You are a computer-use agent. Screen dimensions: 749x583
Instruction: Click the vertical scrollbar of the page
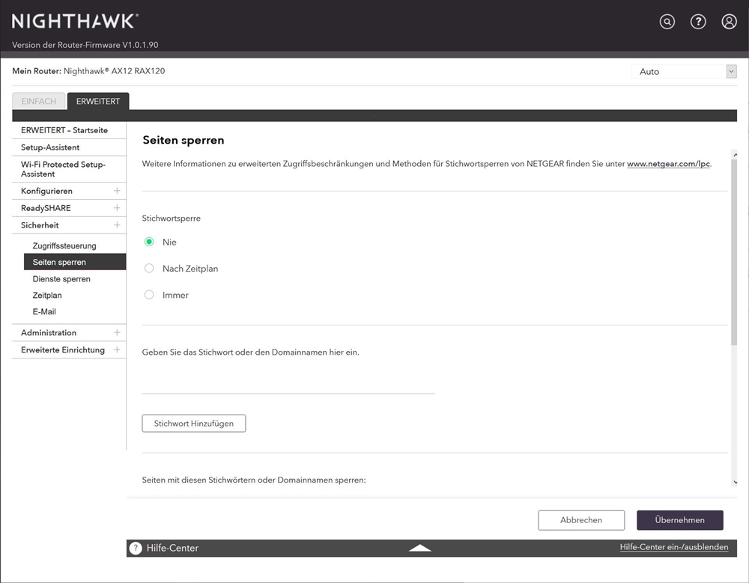(x=734, y=247)
